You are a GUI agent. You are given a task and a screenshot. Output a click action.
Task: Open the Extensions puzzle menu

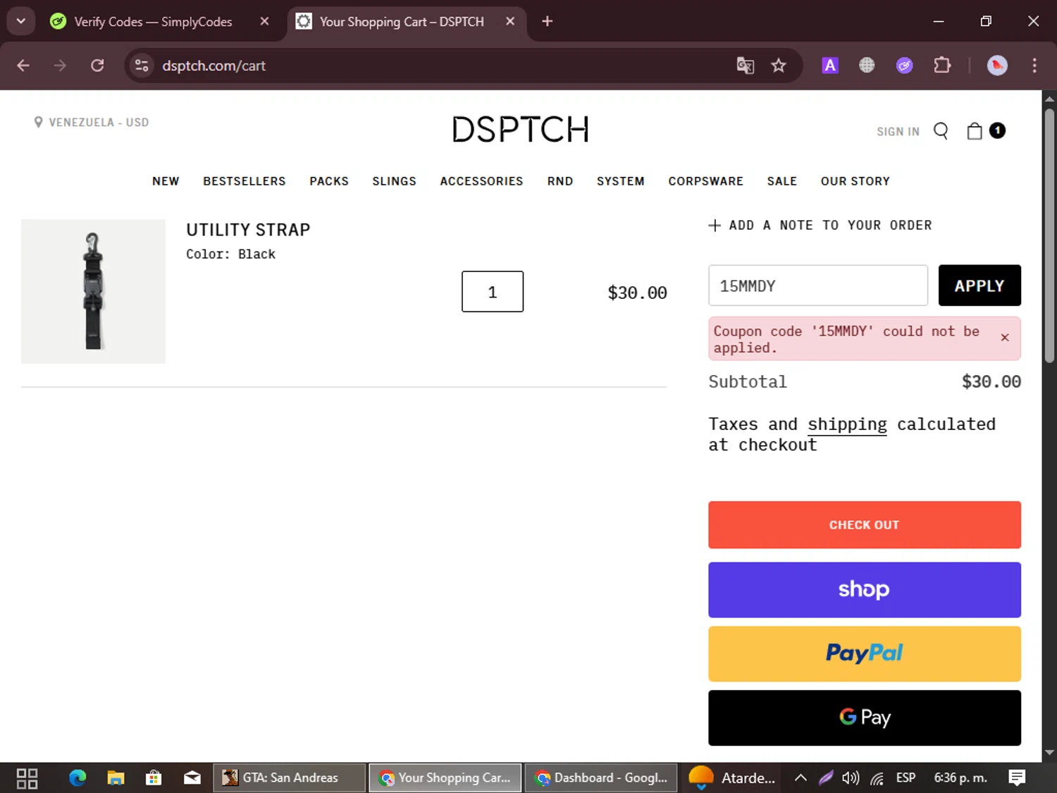tap(942, 66)
